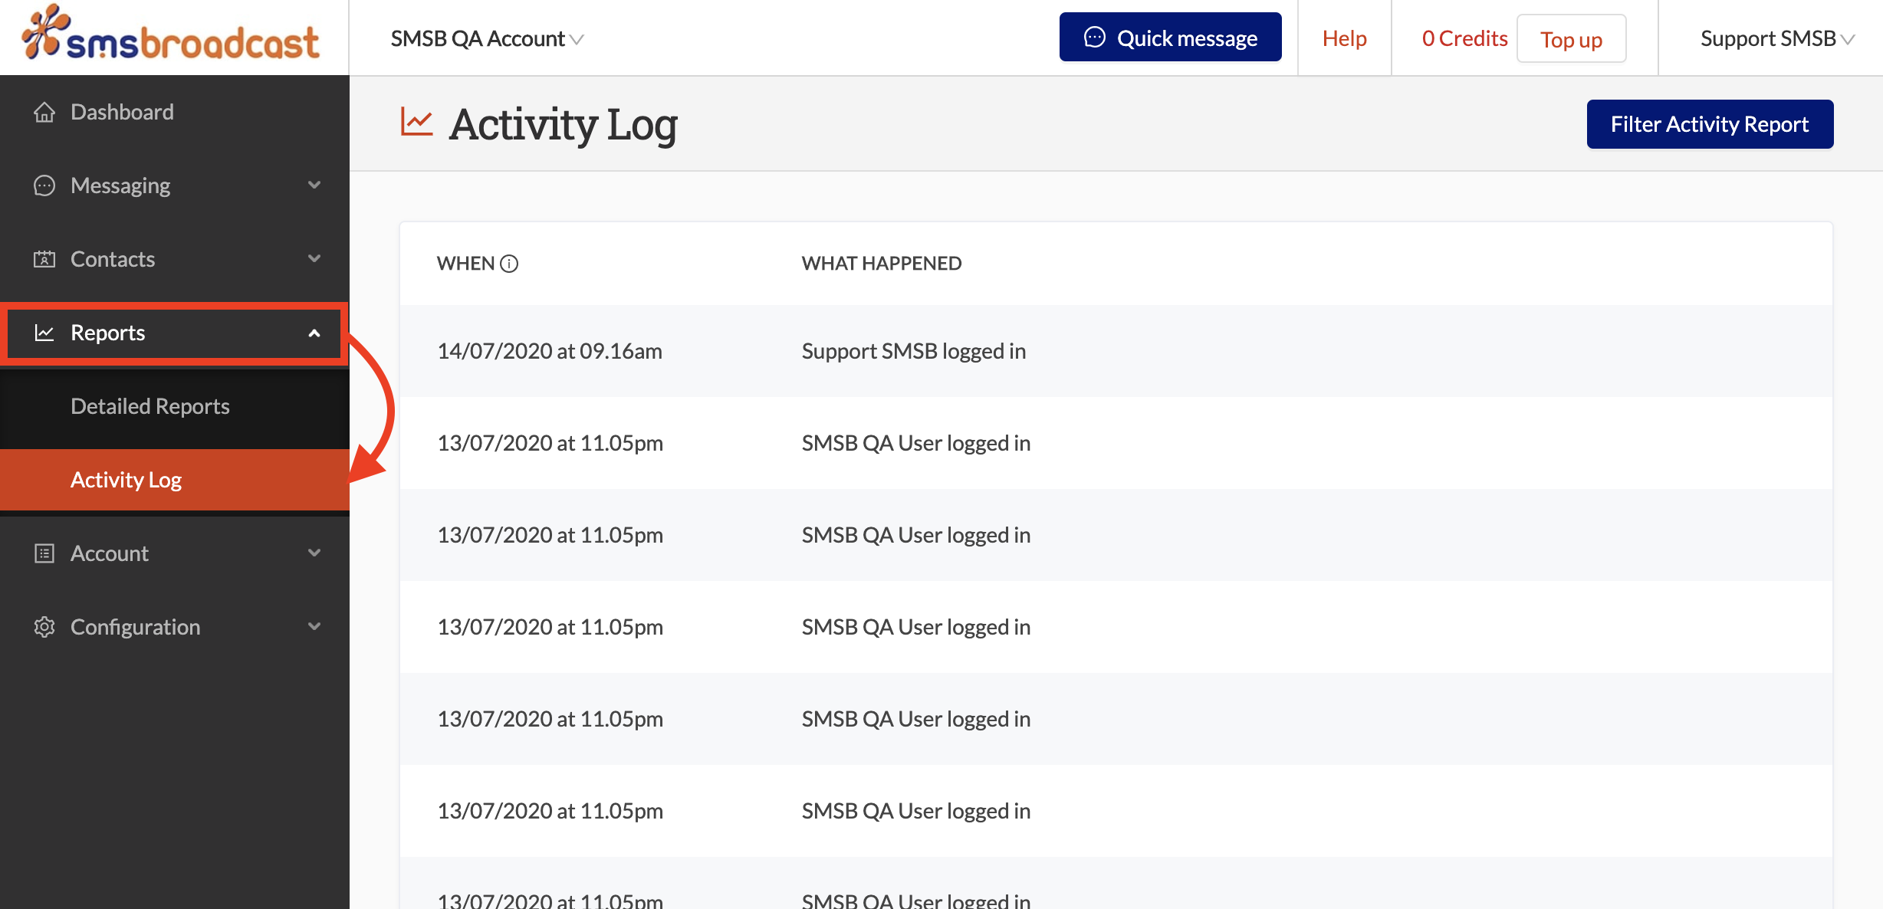Open Detailed Reports submenu item
Screen dimensions: 1883x909
coord(150,406)
